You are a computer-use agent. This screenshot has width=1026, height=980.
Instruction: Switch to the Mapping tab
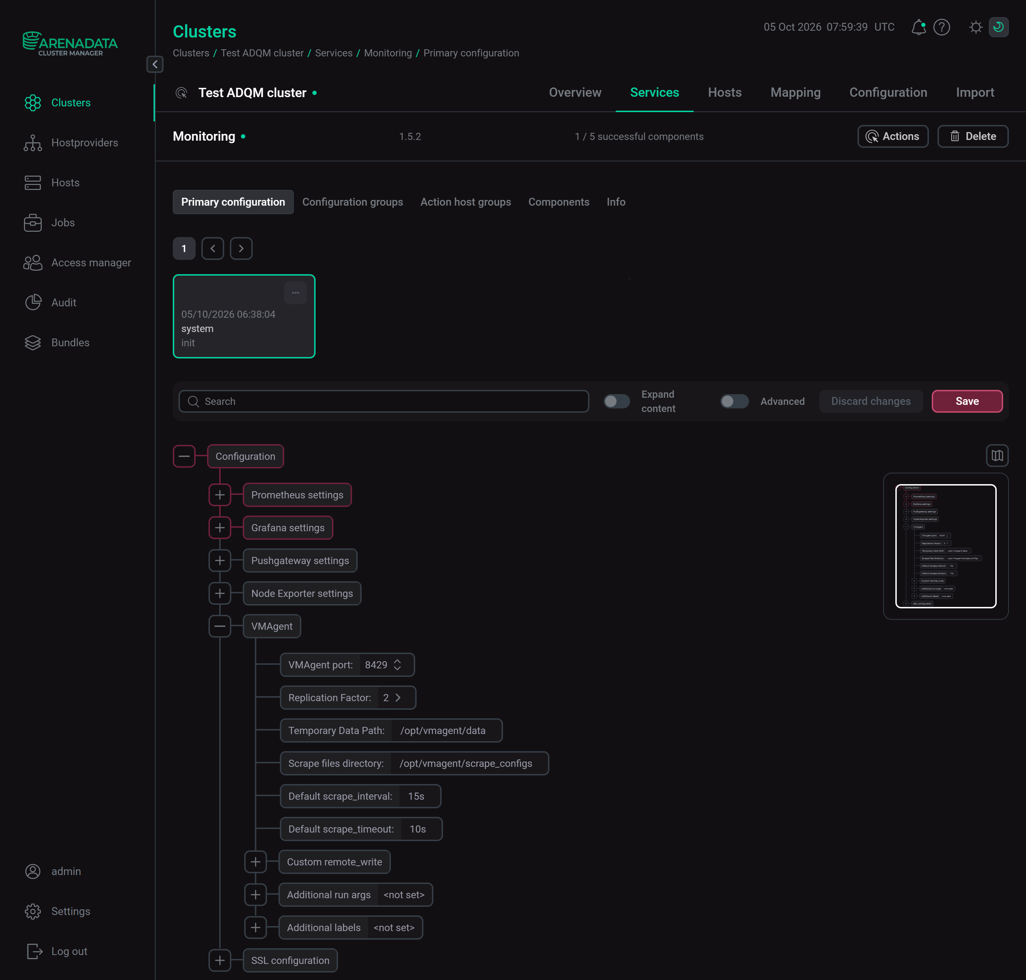pyautogui.click(x=795, y=92)
